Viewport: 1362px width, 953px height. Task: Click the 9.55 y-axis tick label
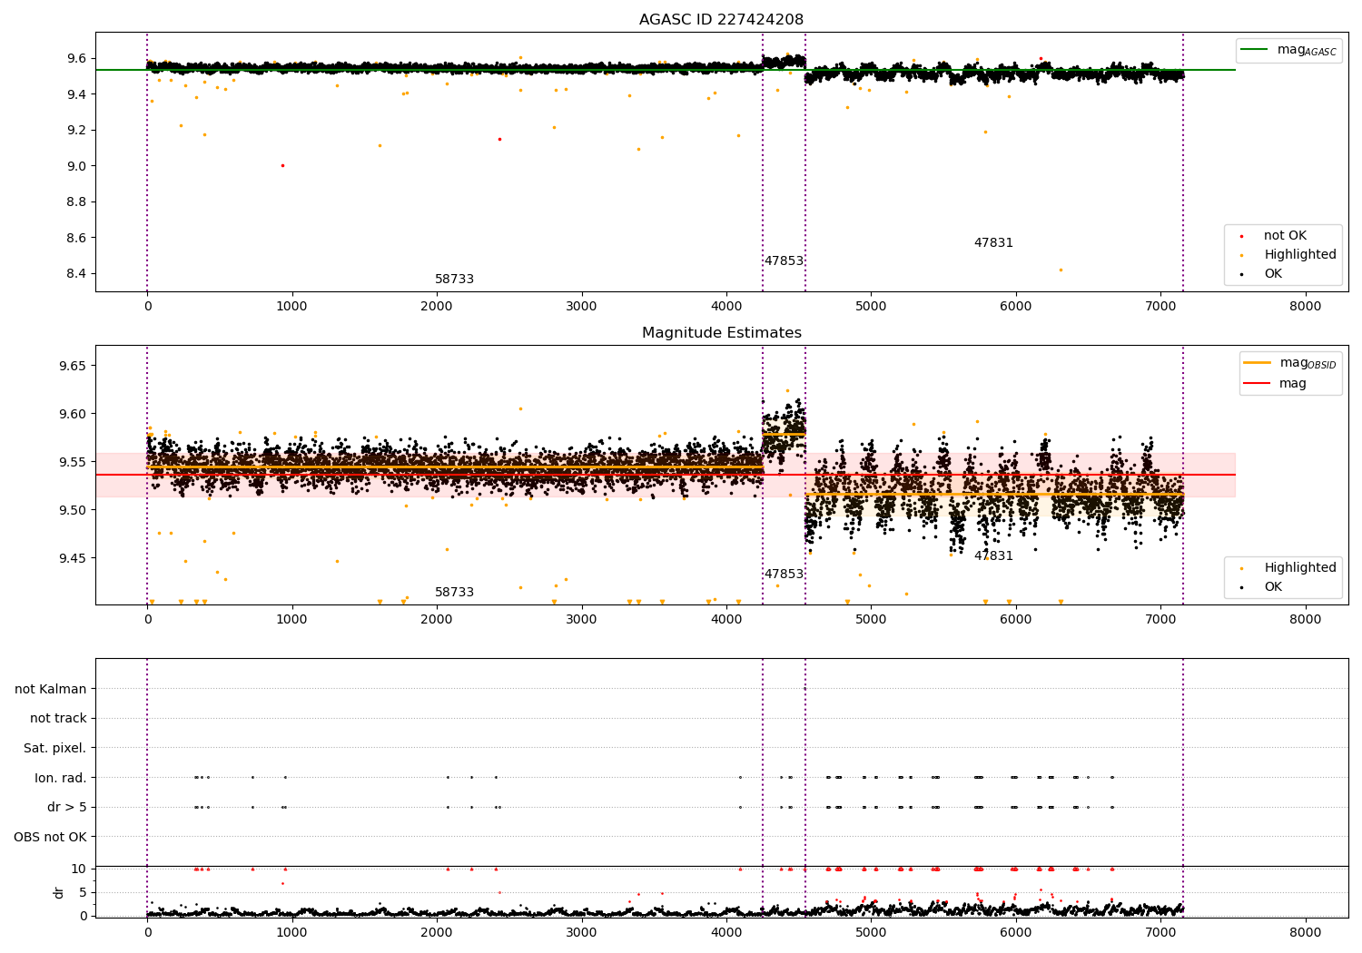pyautogui.click(x=72, y=462)
